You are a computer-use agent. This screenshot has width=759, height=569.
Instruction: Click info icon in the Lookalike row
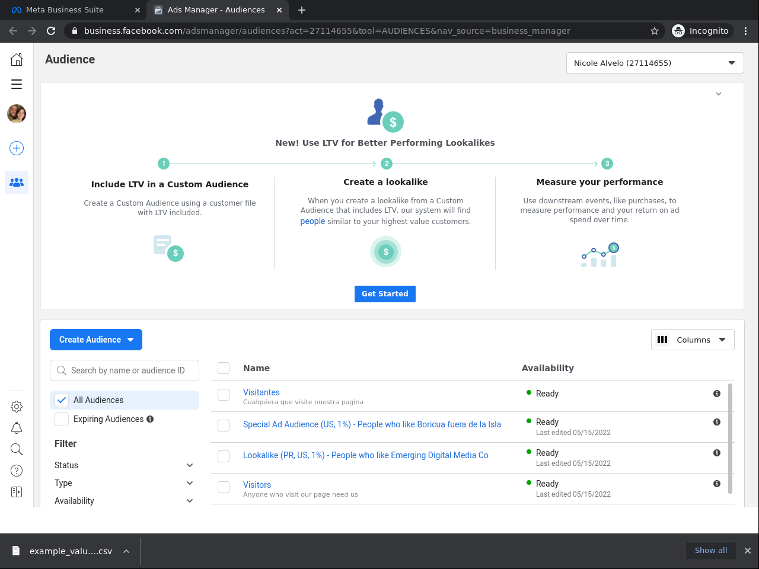(717, 453)
